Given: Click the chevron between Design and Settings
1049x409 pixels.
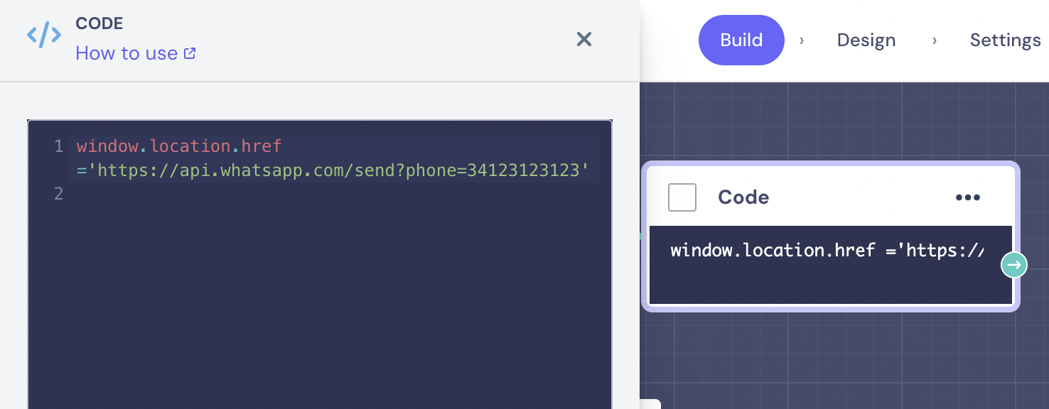Looking at the screenshot, I should point(934,40).
